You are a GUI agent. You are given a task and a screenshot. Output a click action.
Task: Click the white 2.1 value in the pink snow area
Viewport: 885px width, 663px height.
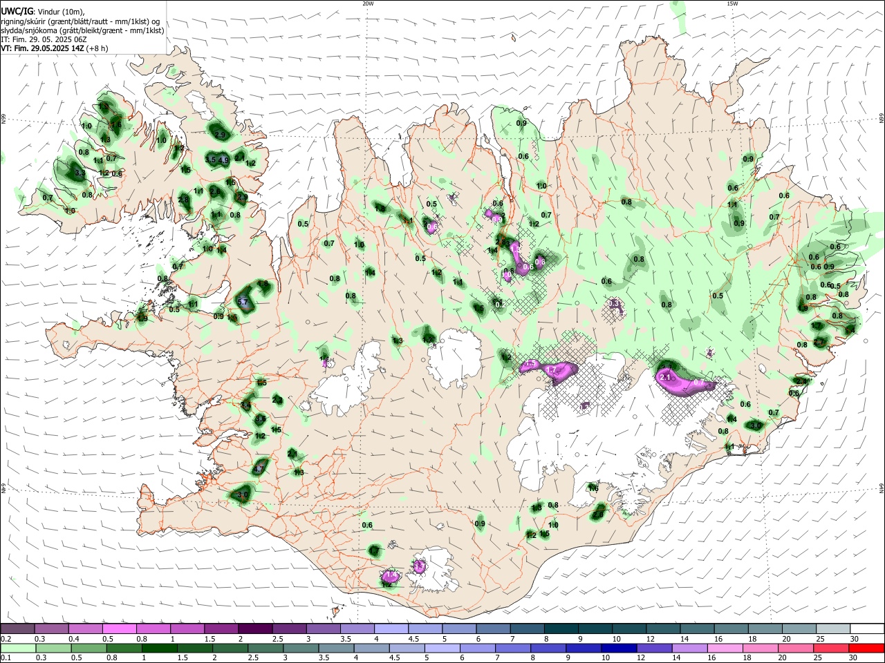(667, 378)
